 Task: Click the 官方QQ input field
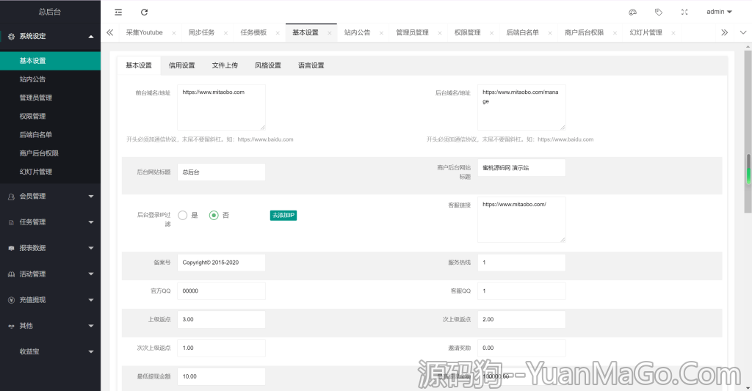pos(221,290)
